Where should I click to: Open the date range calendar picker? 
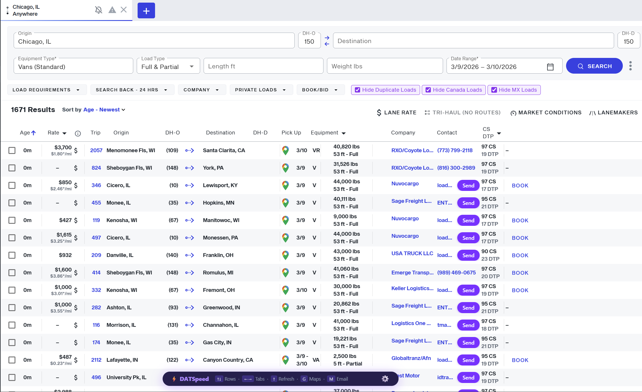point(550,67)
